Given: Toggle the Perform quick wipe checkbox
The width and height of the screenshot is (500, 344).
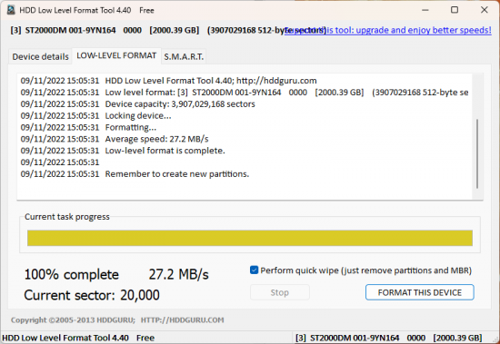Looking at the screenshot, I should click(x=254, y=270).
